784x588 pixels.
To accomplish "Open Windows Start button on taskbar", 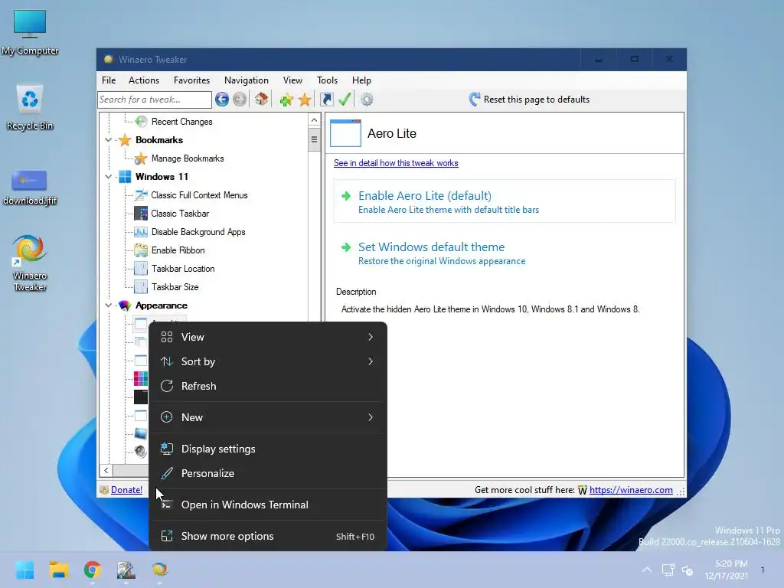I will coord(25,570).
